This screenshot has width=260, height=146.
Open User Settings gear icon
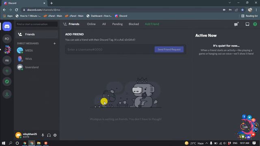coord(55,135)
